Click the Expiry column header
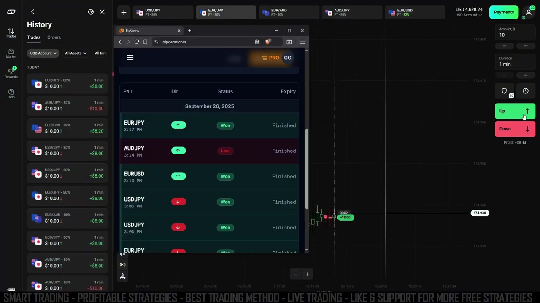 [288, 91]
